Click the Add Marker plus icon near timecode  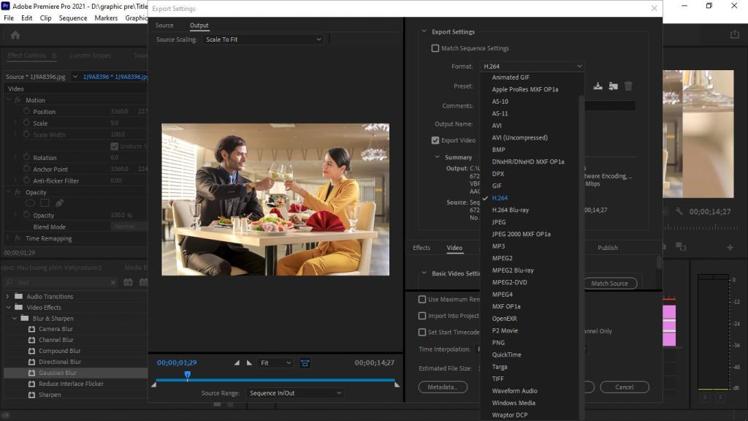pyautogui.click(x=729, y=249)
